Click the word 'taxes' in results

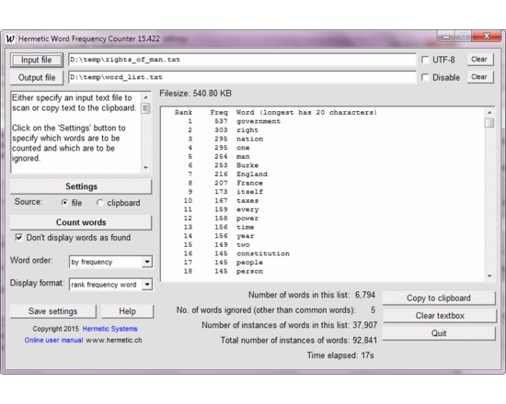247,201
